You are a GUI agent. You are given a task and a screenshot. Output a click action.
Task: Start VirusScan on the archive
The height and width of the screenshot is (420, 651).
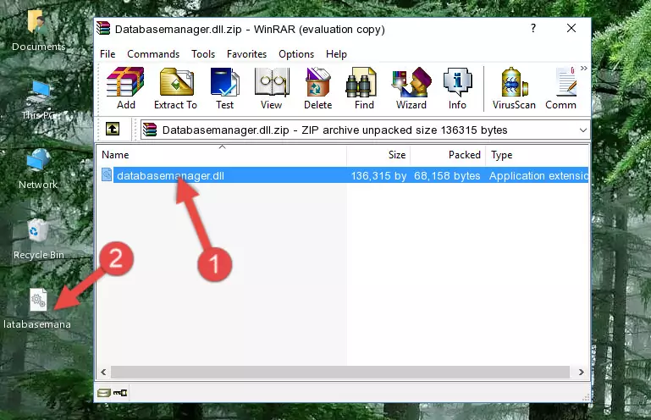point(514,88)
